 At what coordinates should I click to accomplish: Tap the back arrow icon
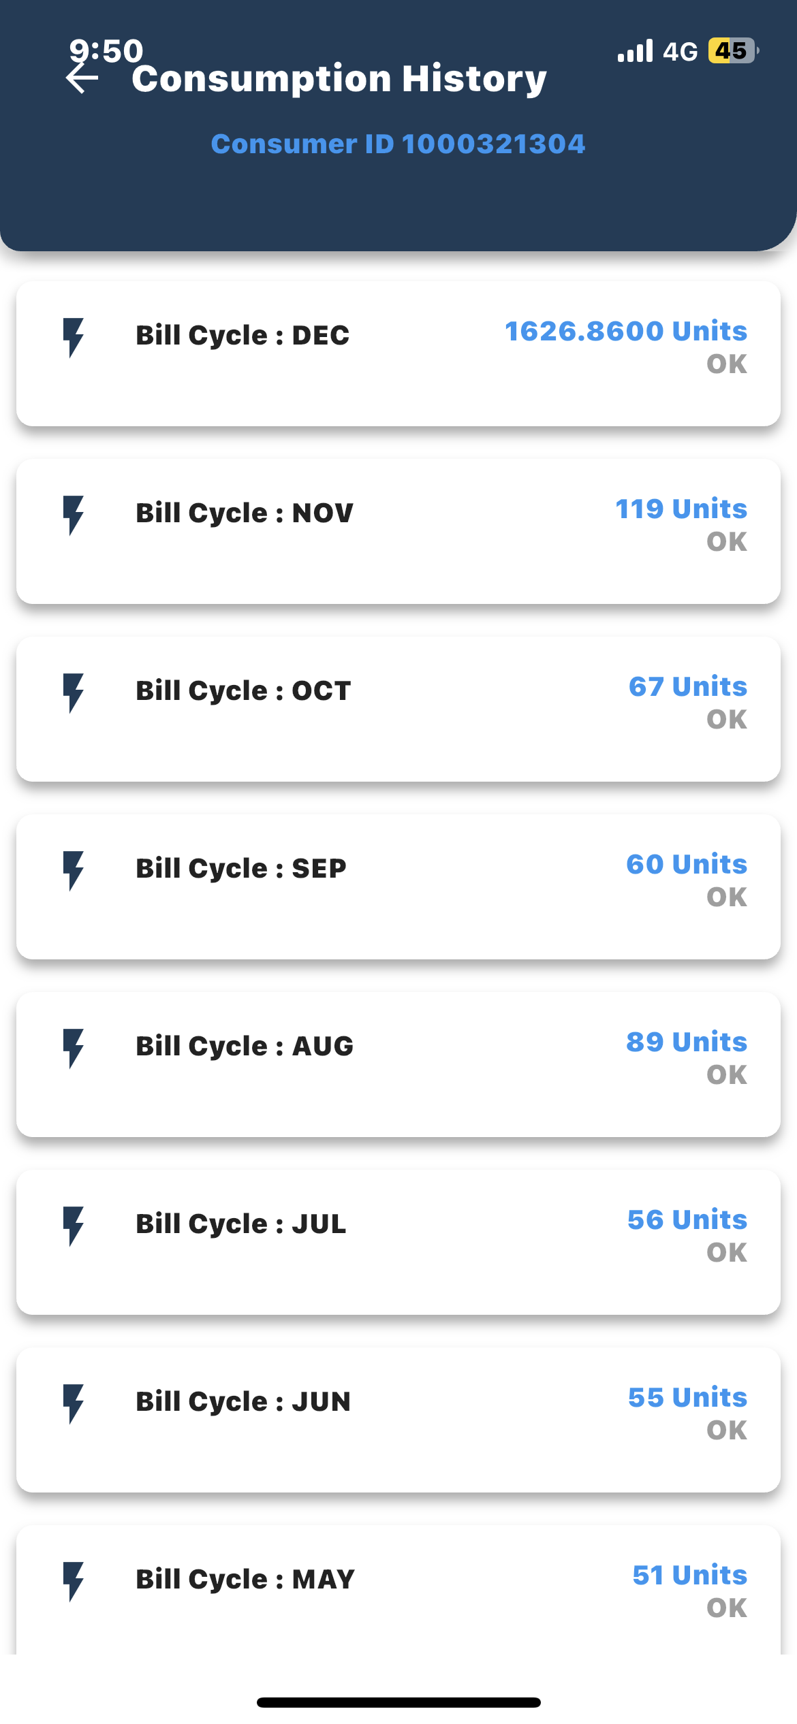pos(82,78)
